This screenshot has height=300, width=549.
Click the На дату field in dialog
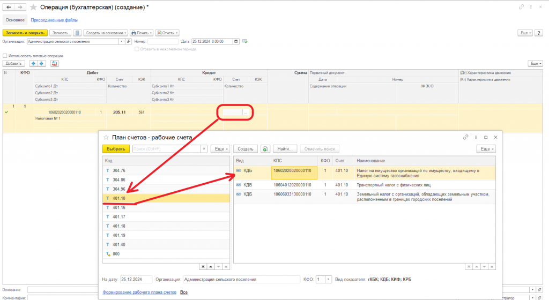click(136, 279)
